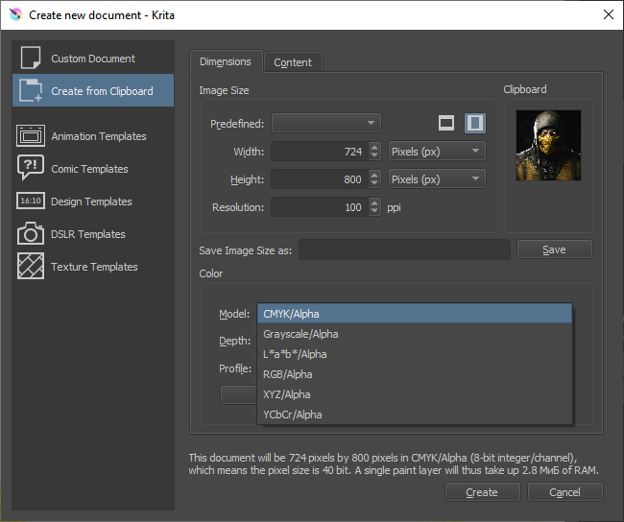
Task: Click the DSLR Templates camera icon
Action: coord(31,234)
